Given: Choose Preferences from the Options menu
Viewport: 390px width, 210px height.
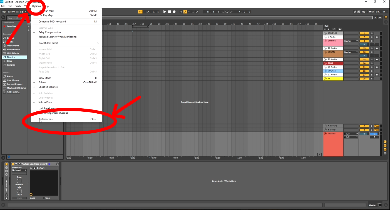Looking at the screenshot, I should [45, 119].
